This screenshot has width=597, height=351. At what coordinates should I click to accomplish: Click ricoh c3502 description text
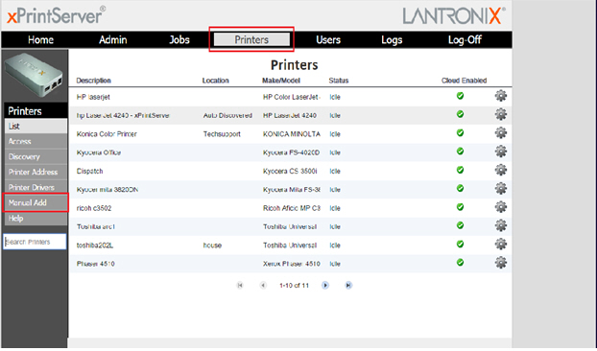(x=94, y=208)
